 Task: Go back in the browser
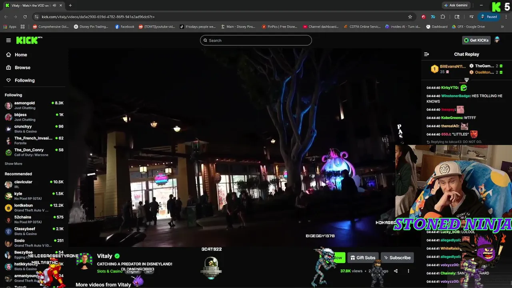(6, 17)
